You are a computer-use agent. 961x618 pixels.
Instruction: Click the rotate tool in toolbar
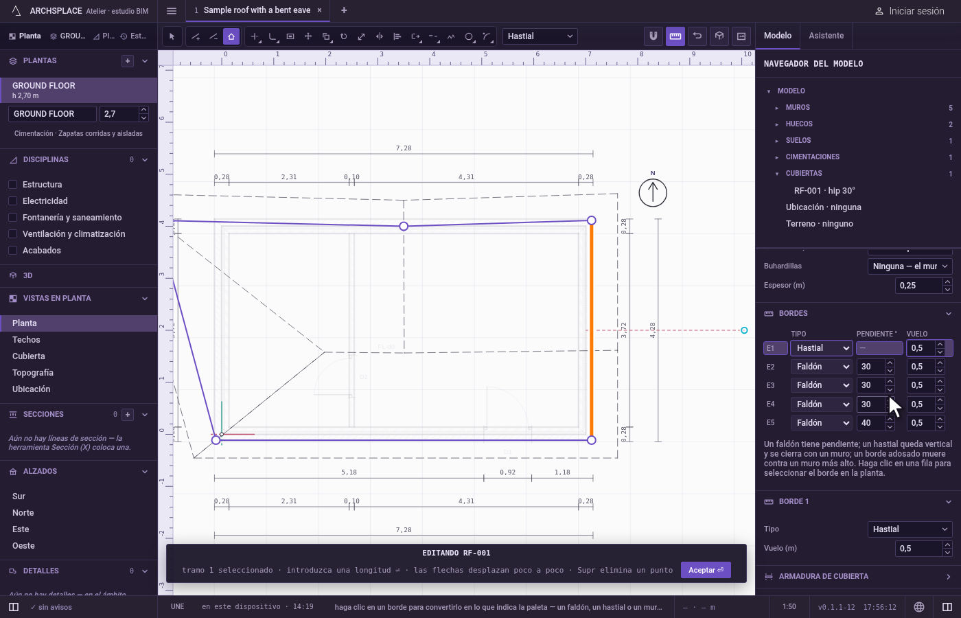pos(344,36)
